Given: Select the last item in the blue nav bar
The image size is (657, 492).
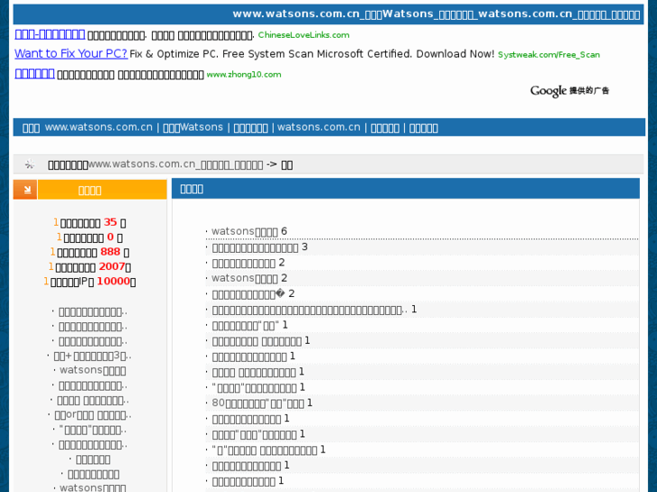Looking at the screenshot, I should 423,127.
